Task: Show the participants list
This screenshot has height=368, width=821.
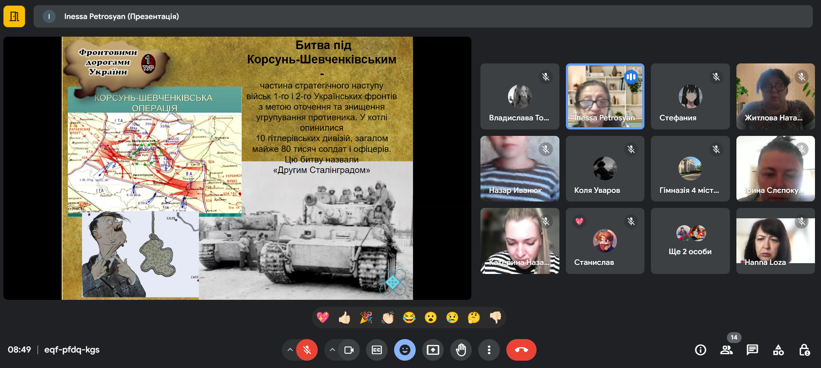Action: pyautogui.click(x=726, y=350)
